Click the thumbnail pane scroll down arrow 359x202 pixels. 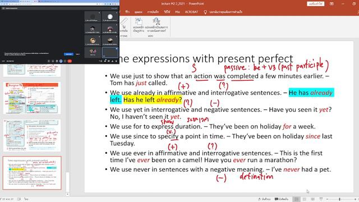pos(67,194)
